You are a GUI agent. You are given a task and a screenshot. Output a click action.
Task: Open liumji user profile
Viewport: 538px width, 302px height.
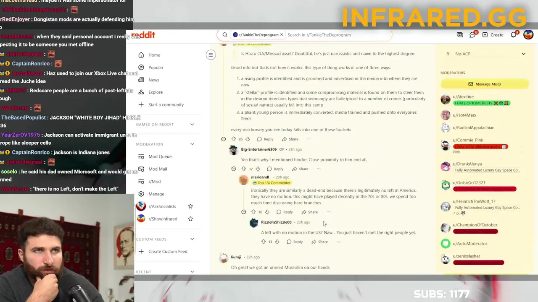point(236,257)
